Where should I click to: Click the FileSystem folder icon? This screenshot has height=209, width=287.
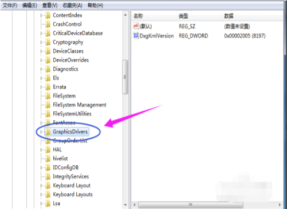click(x=48, y=96)
